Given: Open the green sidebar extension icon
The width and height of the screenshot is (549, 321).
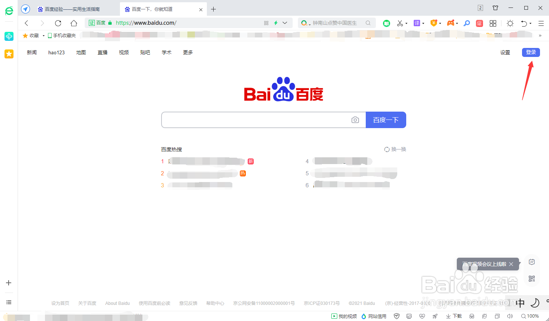Looking at the screenshot, I should tap(9, 36).
